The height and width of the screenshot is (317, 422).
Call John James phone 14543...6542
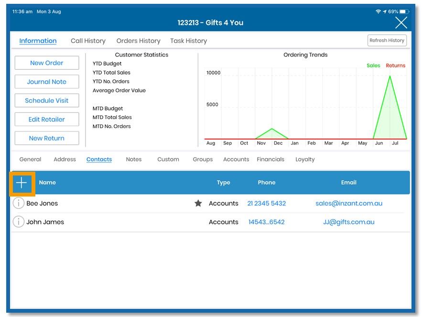click(267, 222)
